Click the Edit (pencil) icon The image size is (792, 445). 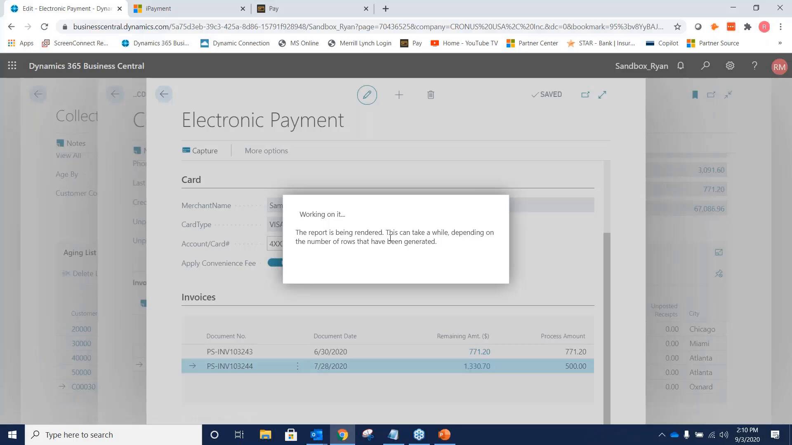click(367, 95)
